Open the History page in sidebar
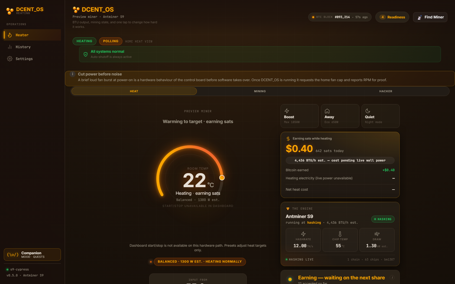The height and width of the screenshot is (284, 455). 32,47
